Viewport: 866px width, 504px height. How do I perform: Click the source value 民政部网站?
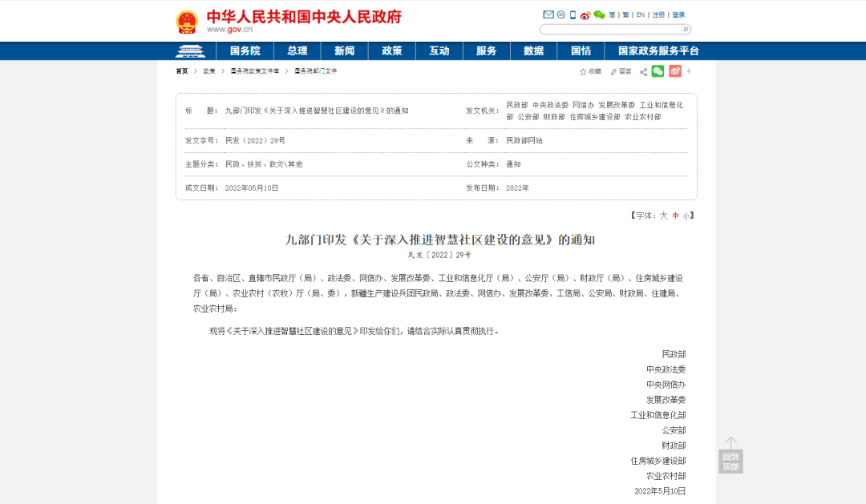tap(524, 141)
